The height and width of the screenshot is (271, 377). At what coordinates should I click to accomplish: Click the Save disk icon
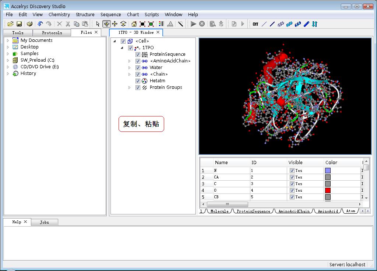coord(19,24)
